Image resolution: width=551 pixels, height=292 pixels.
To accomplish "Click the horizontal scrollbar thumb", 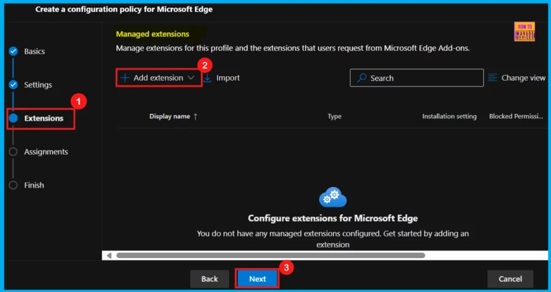I will click(271, 255).
